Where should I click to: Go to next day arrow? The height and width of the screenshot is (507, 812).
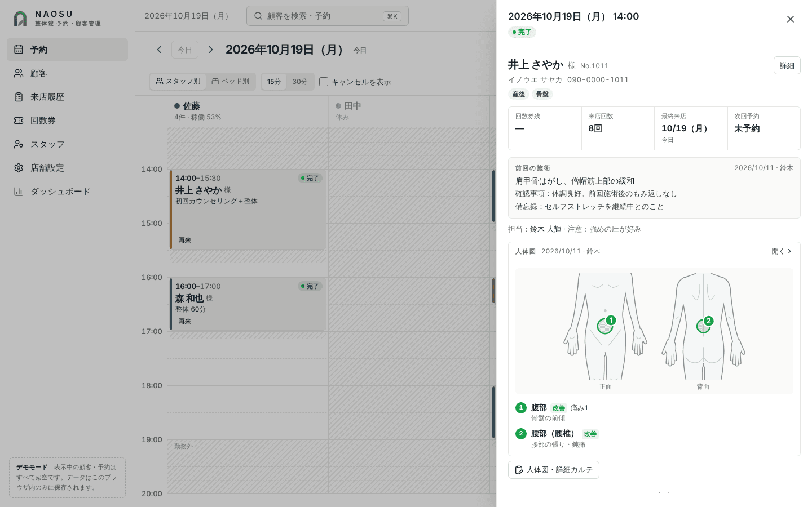click(x=211, y=50)
